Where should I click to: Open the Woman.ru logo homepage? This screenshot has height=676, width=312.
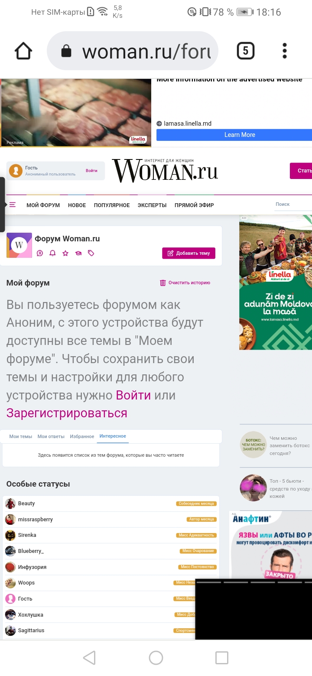click(x=165, y=169)
